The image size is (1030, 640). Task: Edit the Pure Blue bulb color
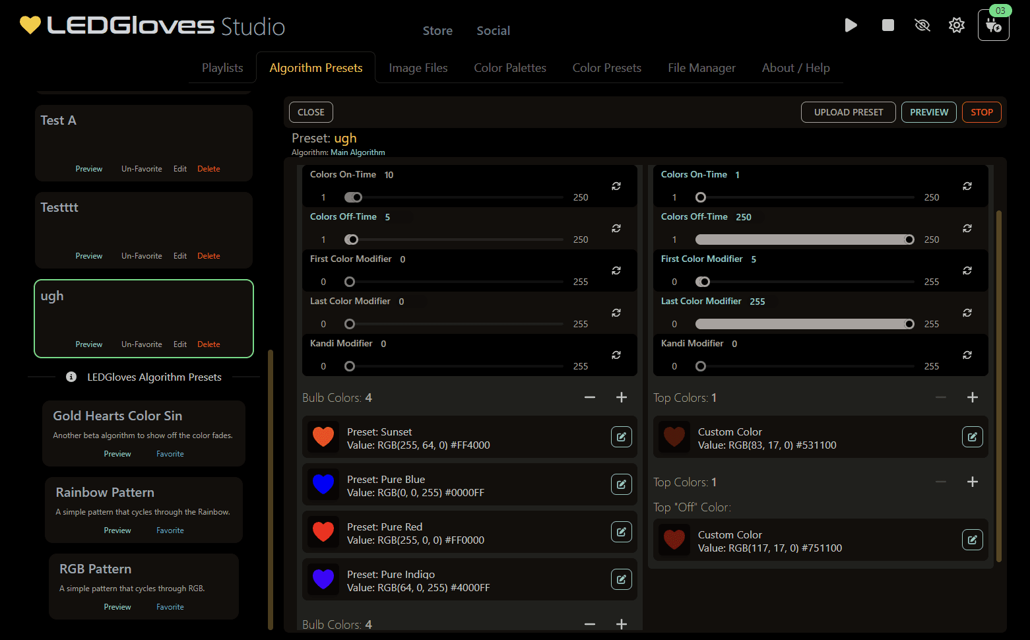621,484
